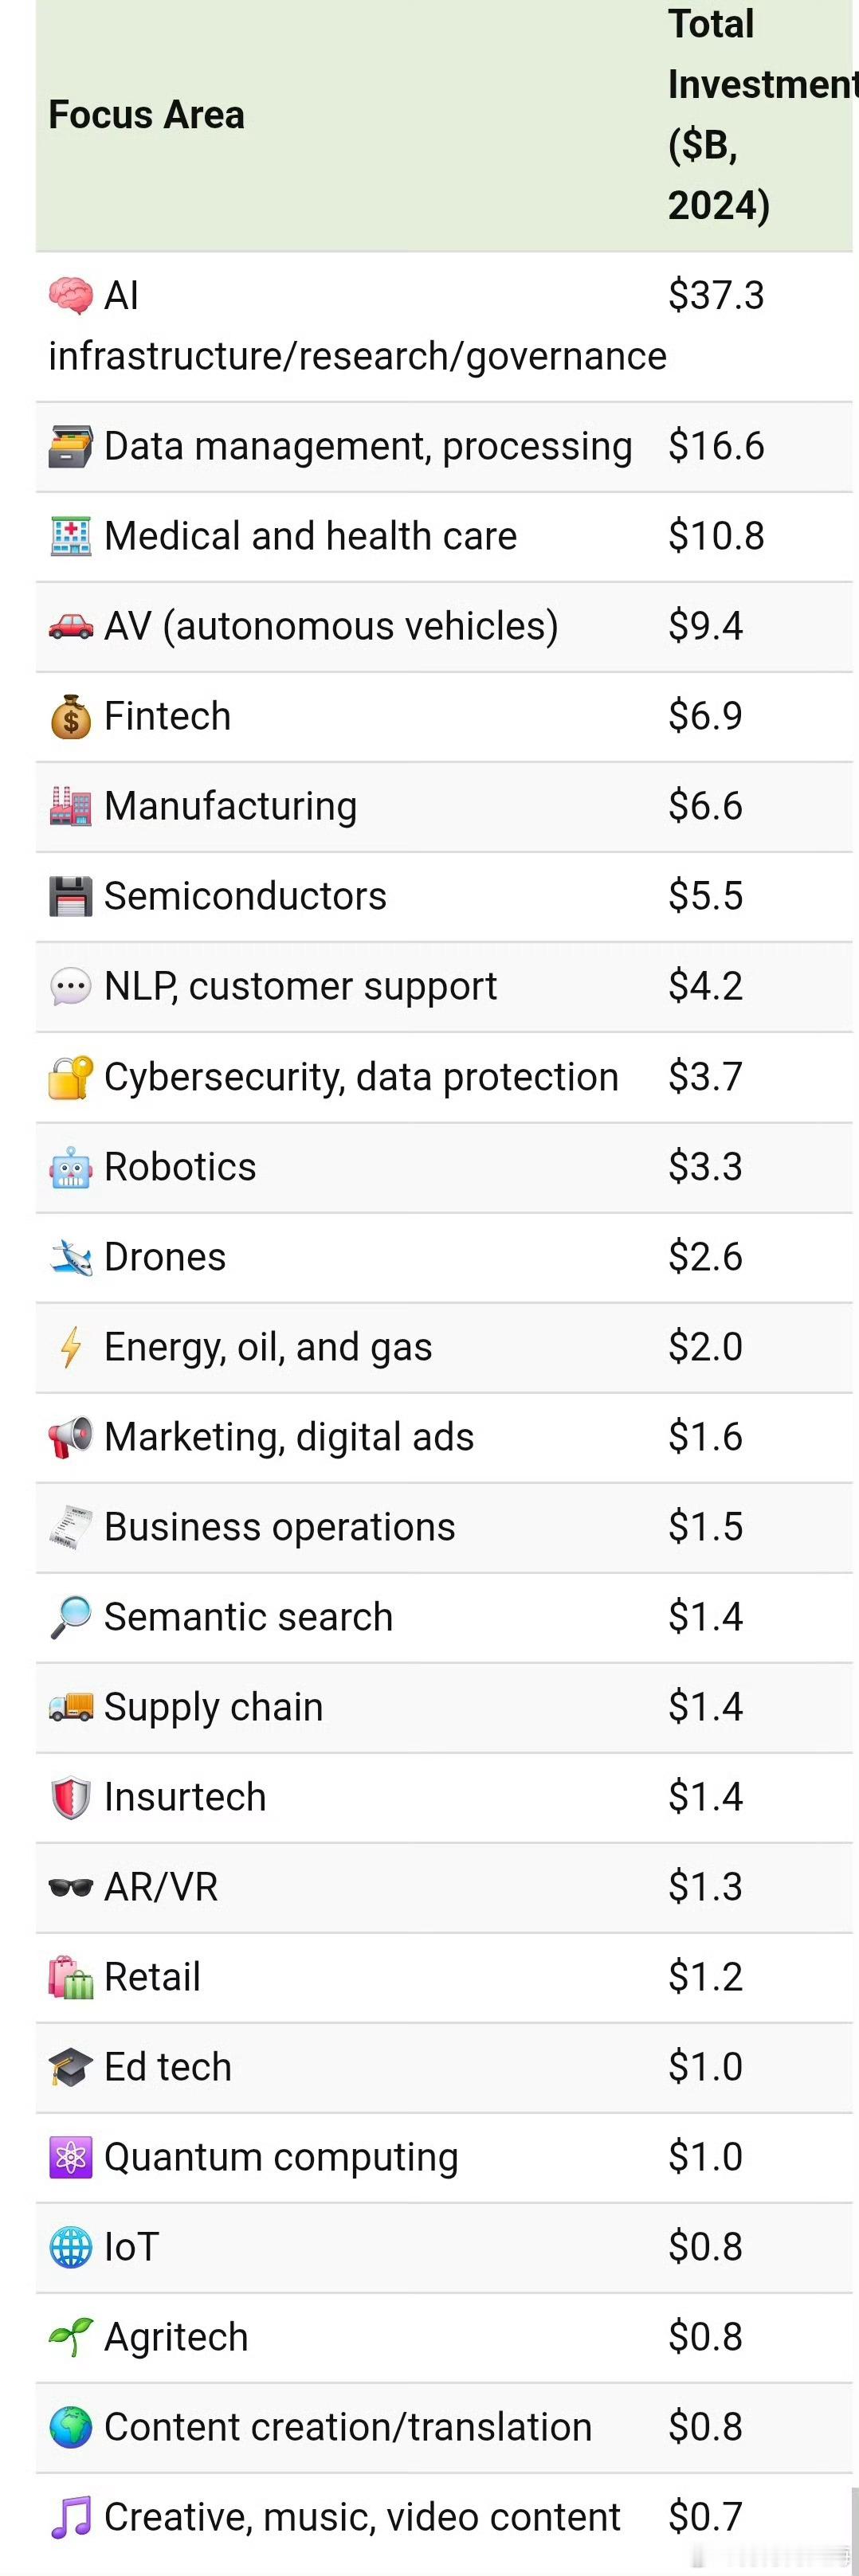Click the floppy disk icon beside Semiconductors
This screenshot has height=2576, width=859.
click(x=70, y=896)
